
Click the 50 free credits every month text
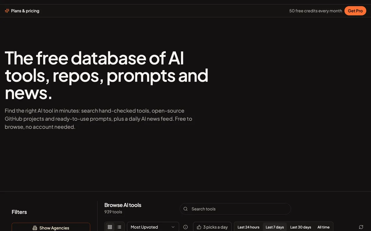click(316, 11)
